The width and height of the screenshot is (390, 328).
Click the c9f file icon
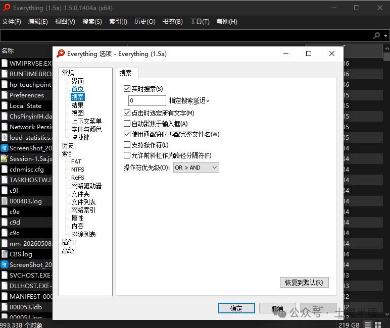[5, 190]
